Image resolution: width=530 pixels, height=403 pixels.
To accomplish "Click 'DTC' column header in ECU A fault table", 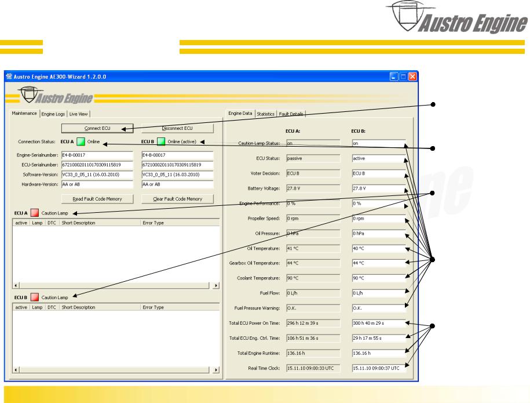I will click(x=52, y=223).
